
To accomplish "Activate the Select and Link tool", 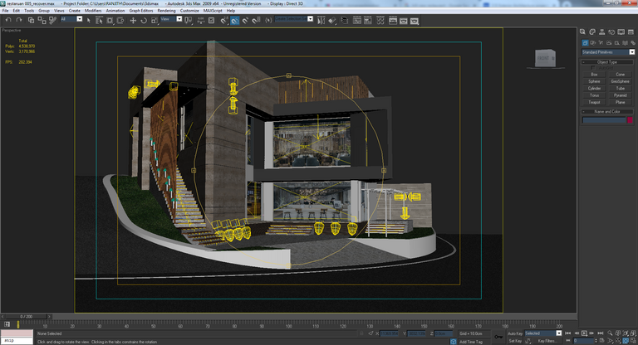I will pyautogui.click(x=31, y=20).
